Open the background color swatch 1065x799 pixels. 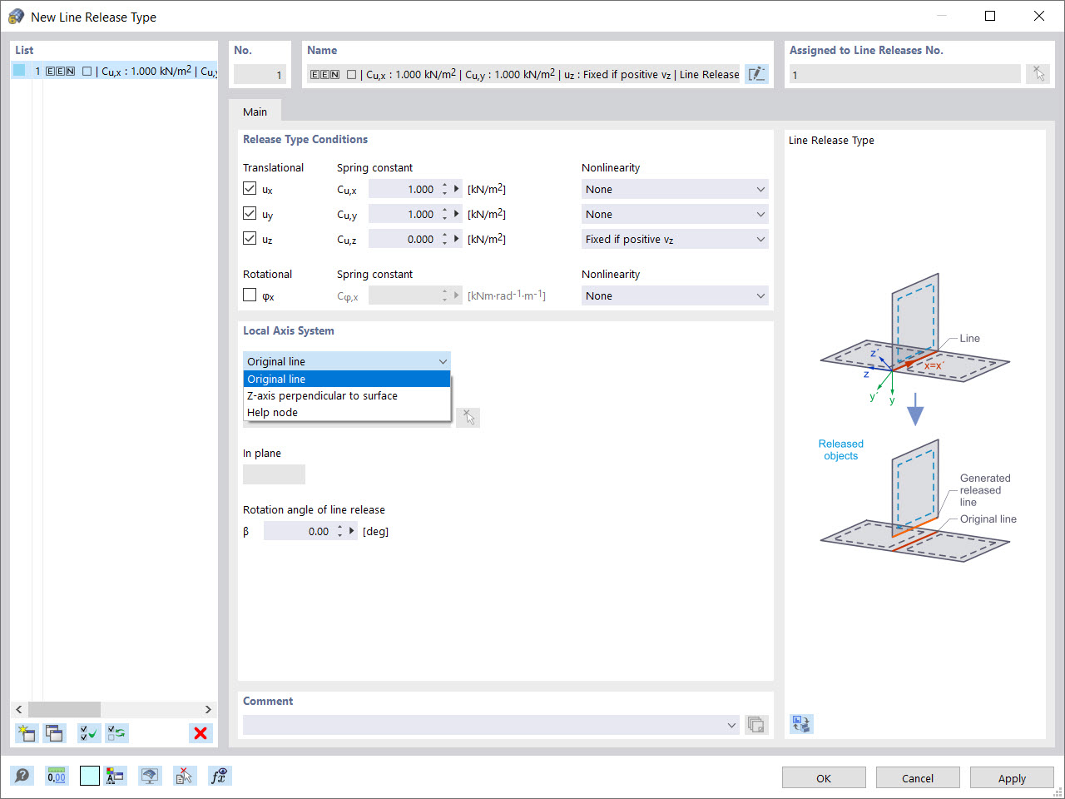coord(89,775)
